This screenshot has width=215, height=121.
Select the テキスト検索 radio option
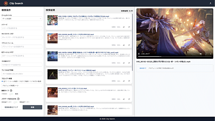[30, 81]
